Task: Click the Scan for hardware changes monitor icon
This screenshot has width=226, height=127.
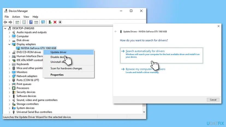Action: click(43, 22)
